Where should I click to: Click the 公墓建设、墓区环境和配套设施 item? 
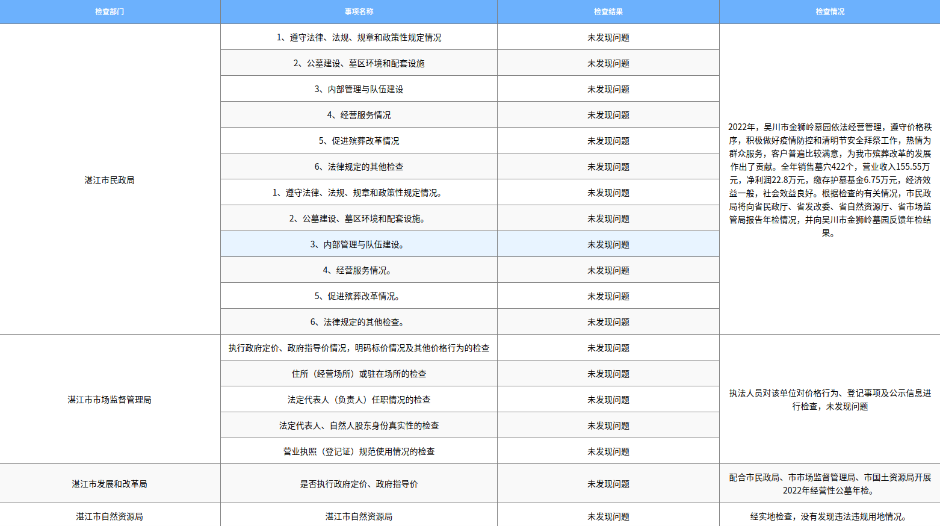click(359, 63)
